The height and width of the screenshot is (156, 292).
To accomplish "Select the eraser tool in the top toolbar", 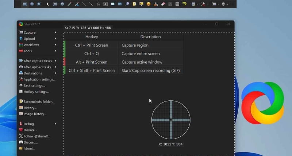I will tap(163, 4).
